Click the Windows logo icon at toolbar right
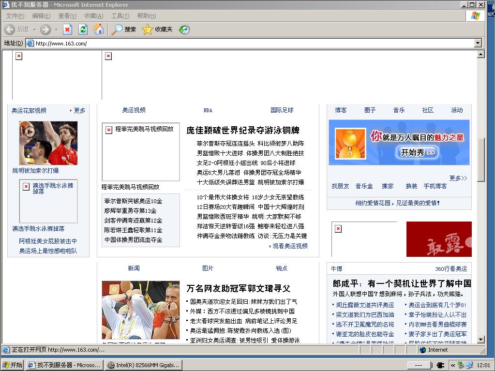 [x=475, y=15]
